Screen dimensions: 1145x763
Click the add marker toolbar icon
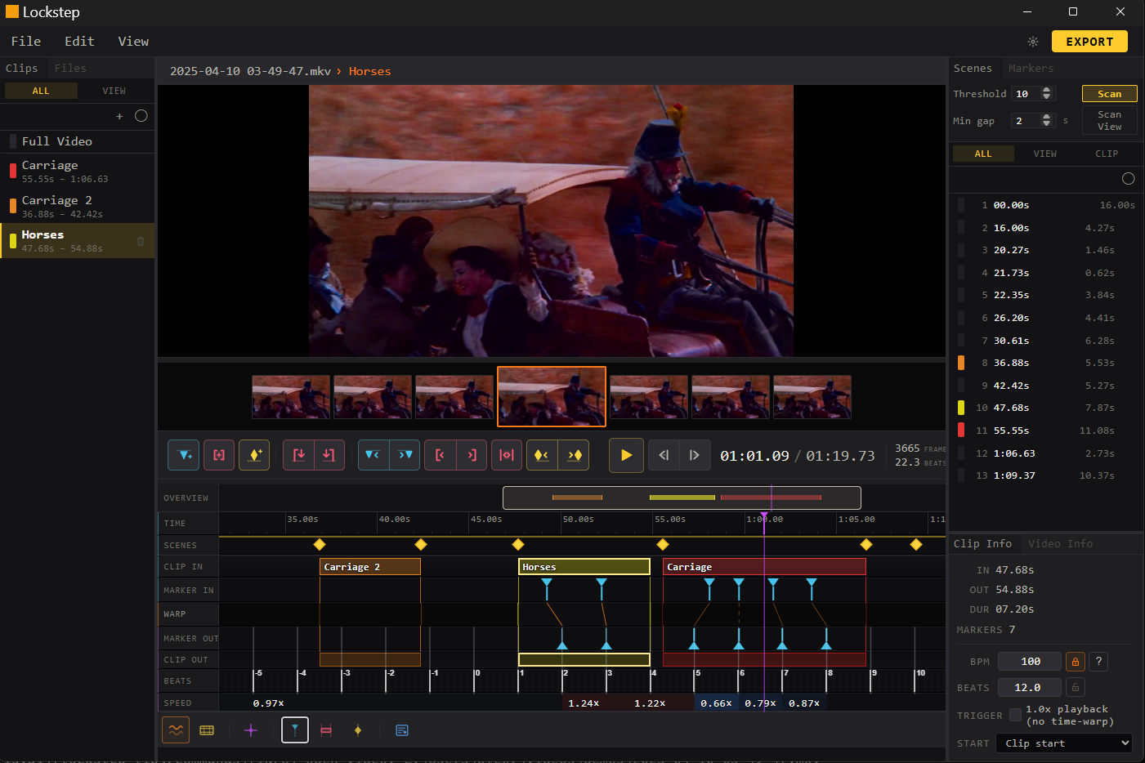point(184,455)
